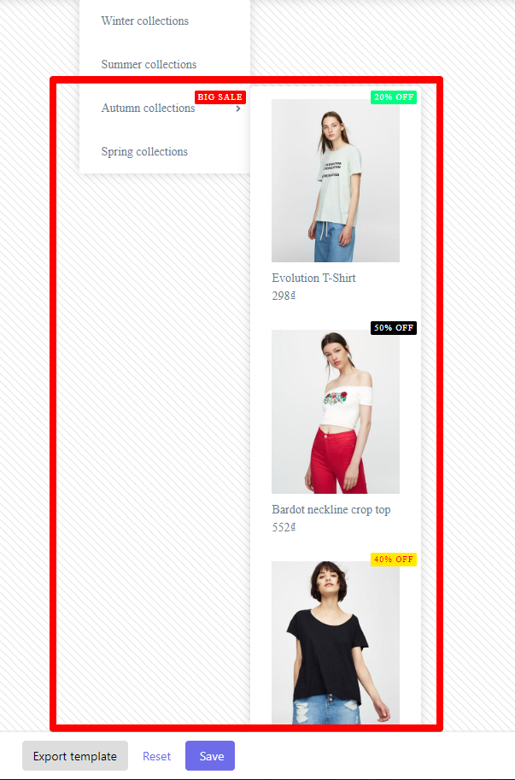
Task: Click the striped empty canvas area
Action: click(149, 448)
